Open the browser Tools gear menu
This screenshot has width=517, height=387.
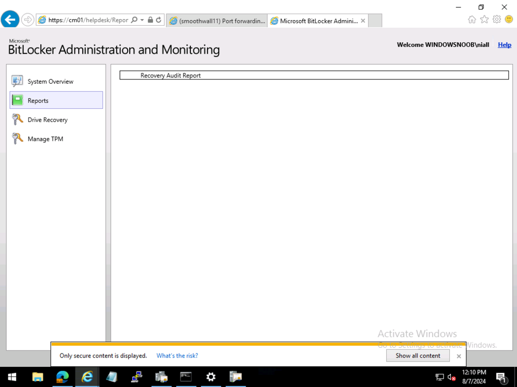[496, 20]
